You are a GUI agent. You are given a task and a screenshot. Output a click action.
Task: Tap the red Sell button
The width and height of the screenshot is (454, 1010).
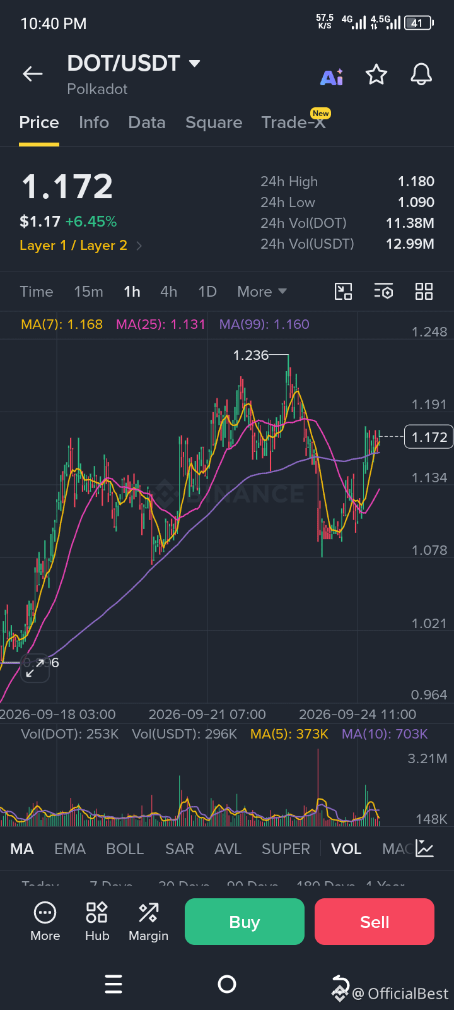tap(375, 922)
